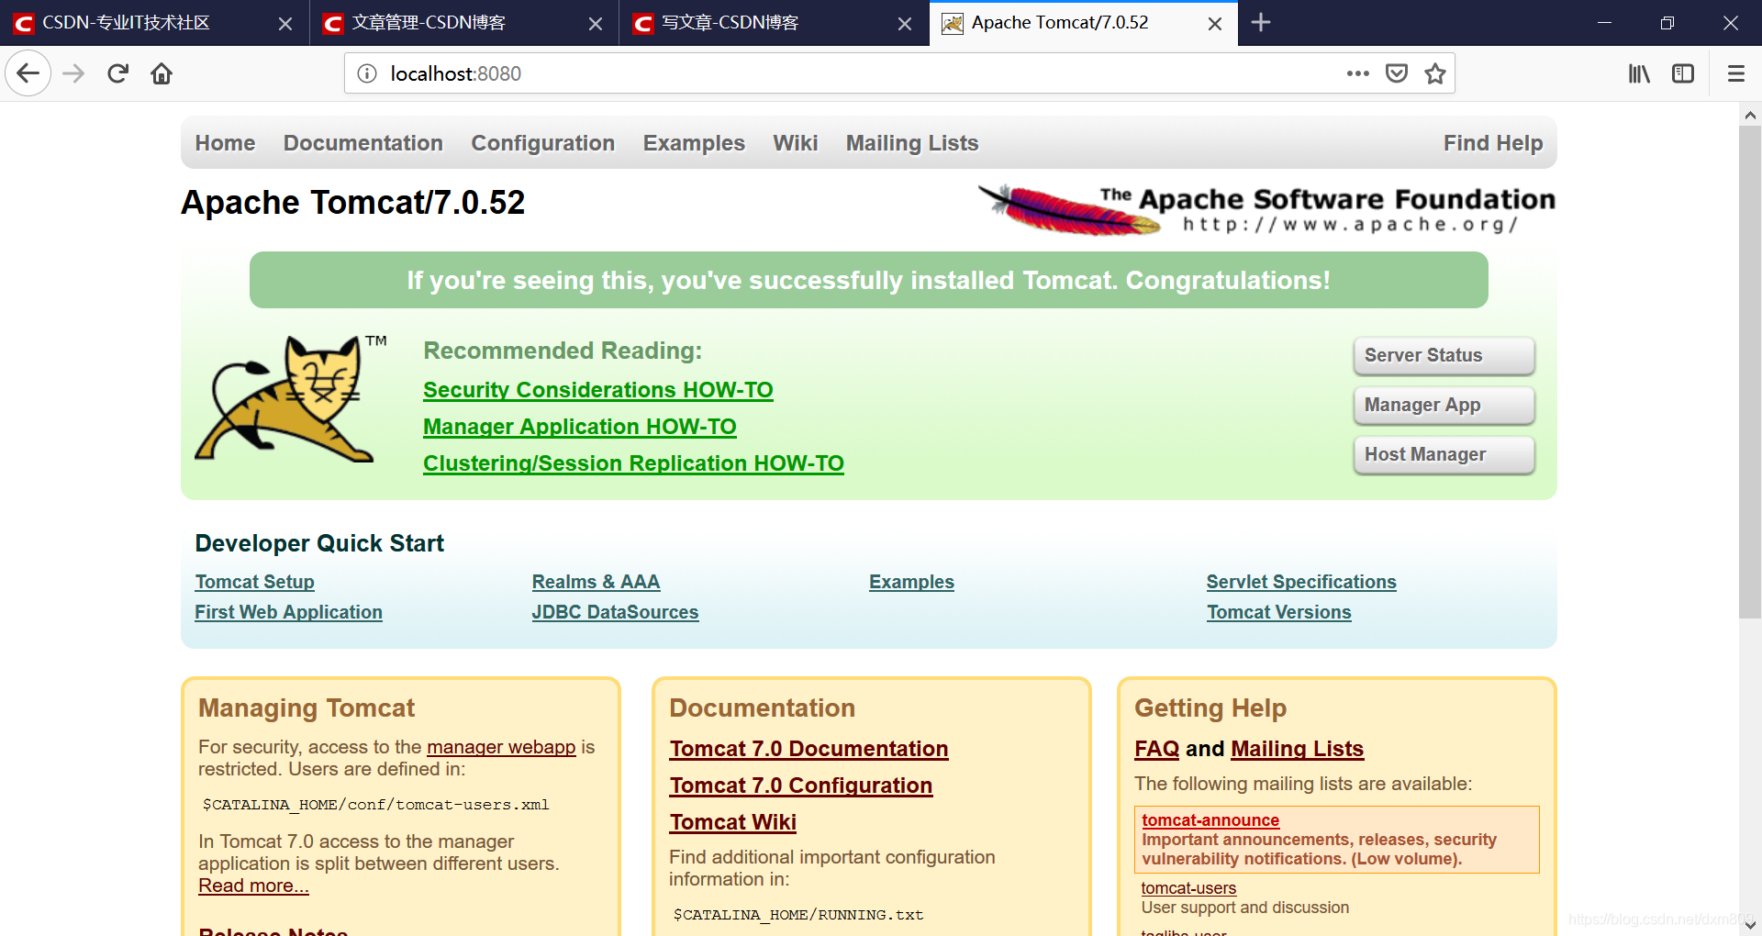Open manager webapp link
The image size is (1762, 936).
[x=501, y=747]
